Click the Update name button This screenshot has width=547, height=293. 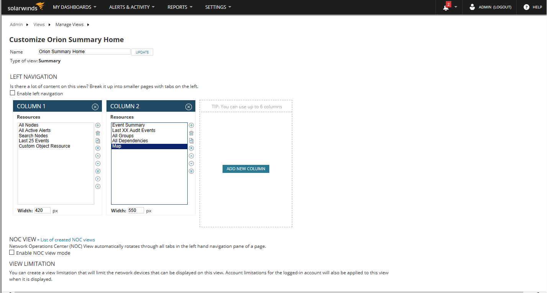[x=142, y=52]
